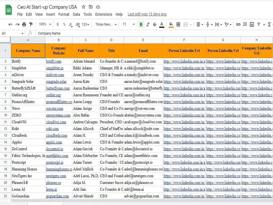Toggle Italic formatting
This screenshot has width=273, height=205.
click(148, 24)
